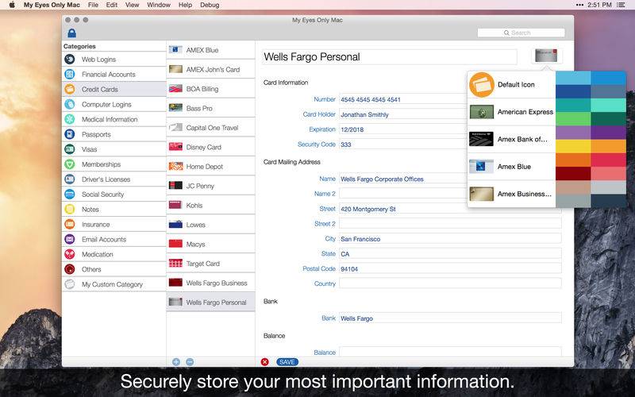Viewport: 635px width, 397px height.
Task: Open the Debug menu
Action: point(210,5)
